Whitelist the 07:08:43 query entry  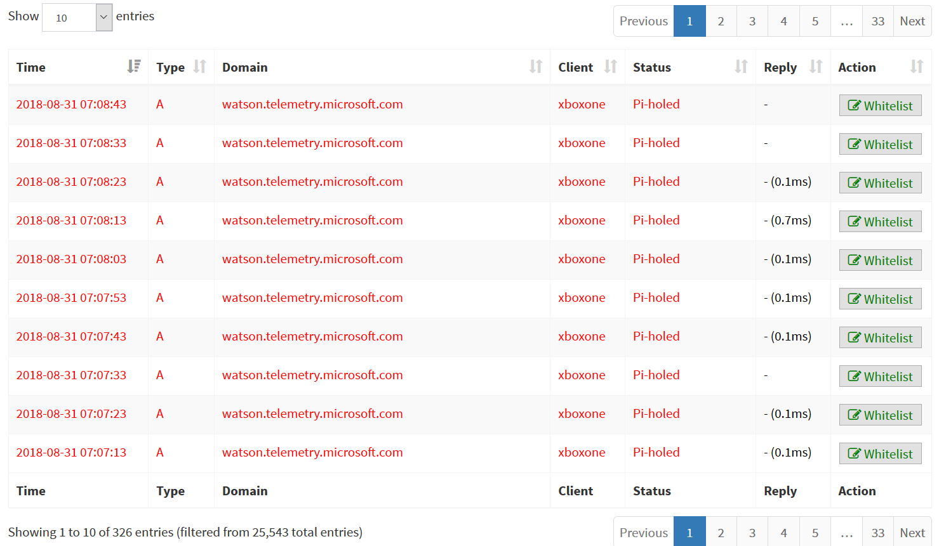pos(880,105)
